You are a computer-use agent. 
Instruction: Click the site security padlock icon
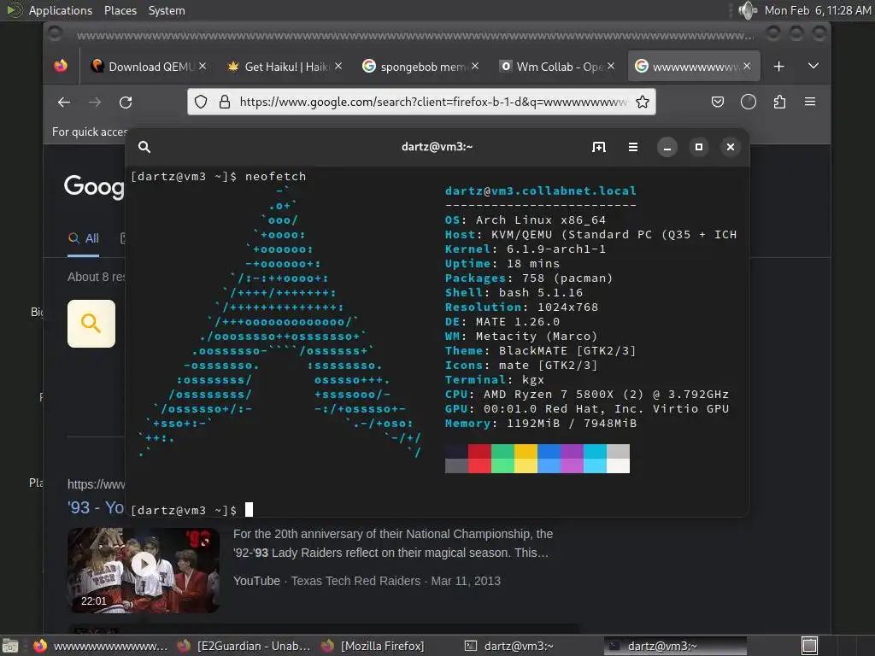pos(225,102)
